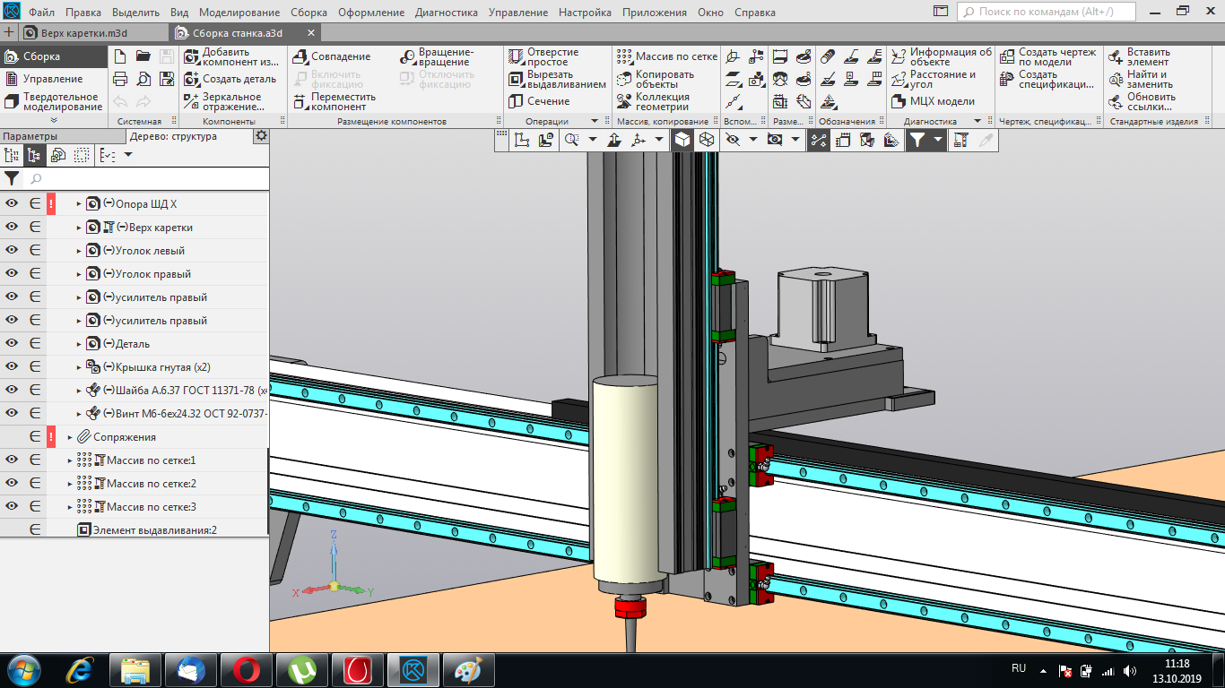Expand the Верх каретки tree node
1225x688 pixels.
point(79,228)
